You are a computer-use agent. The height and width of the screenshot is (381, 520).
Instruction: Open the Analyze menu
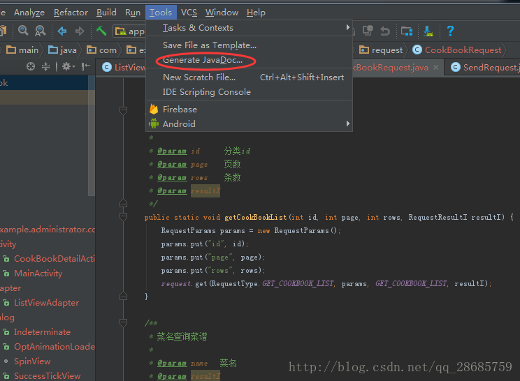pyautogui.click(x=29, y=13)
